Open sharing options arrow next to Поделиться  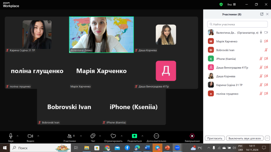[x=142, y=136]
